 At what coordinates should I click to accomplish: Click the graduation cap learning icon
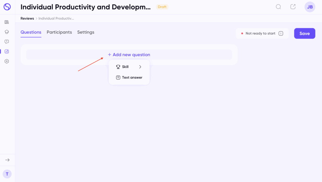click(7, 32)
